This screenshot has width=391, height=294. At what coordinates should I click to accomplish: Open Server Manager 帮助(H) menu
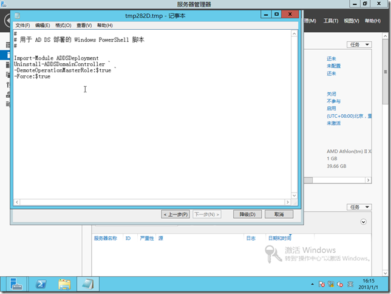pyautogui.click(x=373, y=21)
